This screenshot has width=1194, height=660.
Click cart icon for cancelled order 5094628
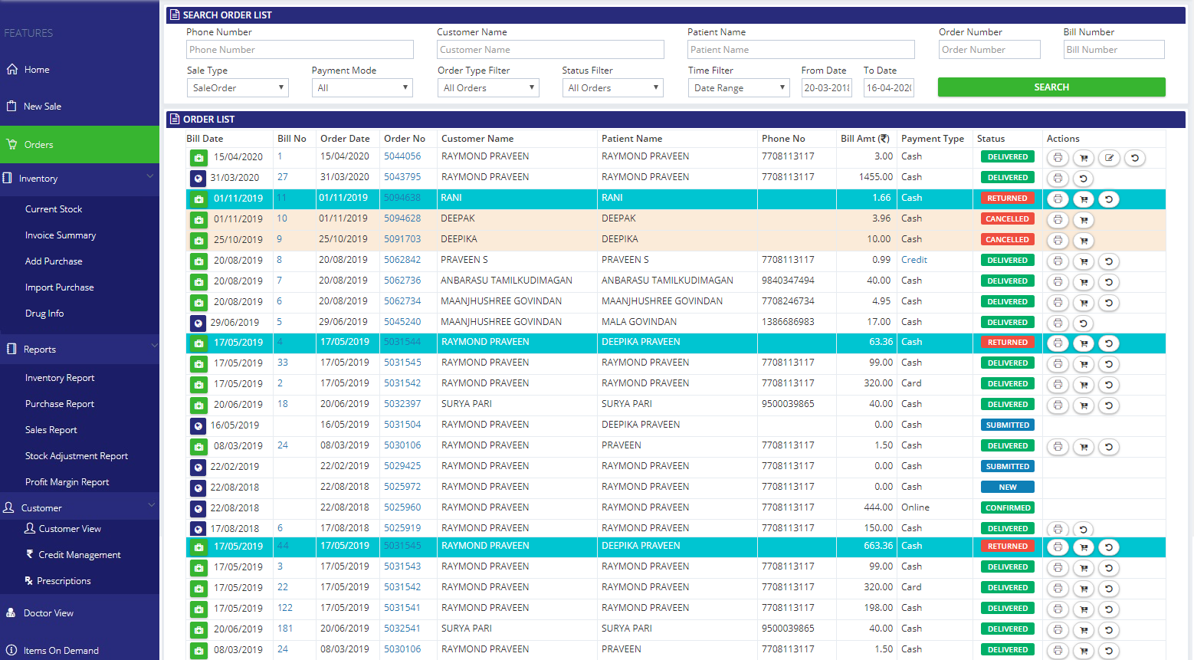[1083, 220]
